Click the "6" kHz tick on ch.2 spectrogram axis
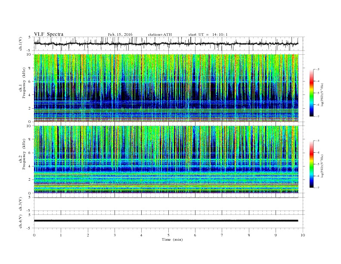This screenshot has width=341, height=264. click(30, 153)
